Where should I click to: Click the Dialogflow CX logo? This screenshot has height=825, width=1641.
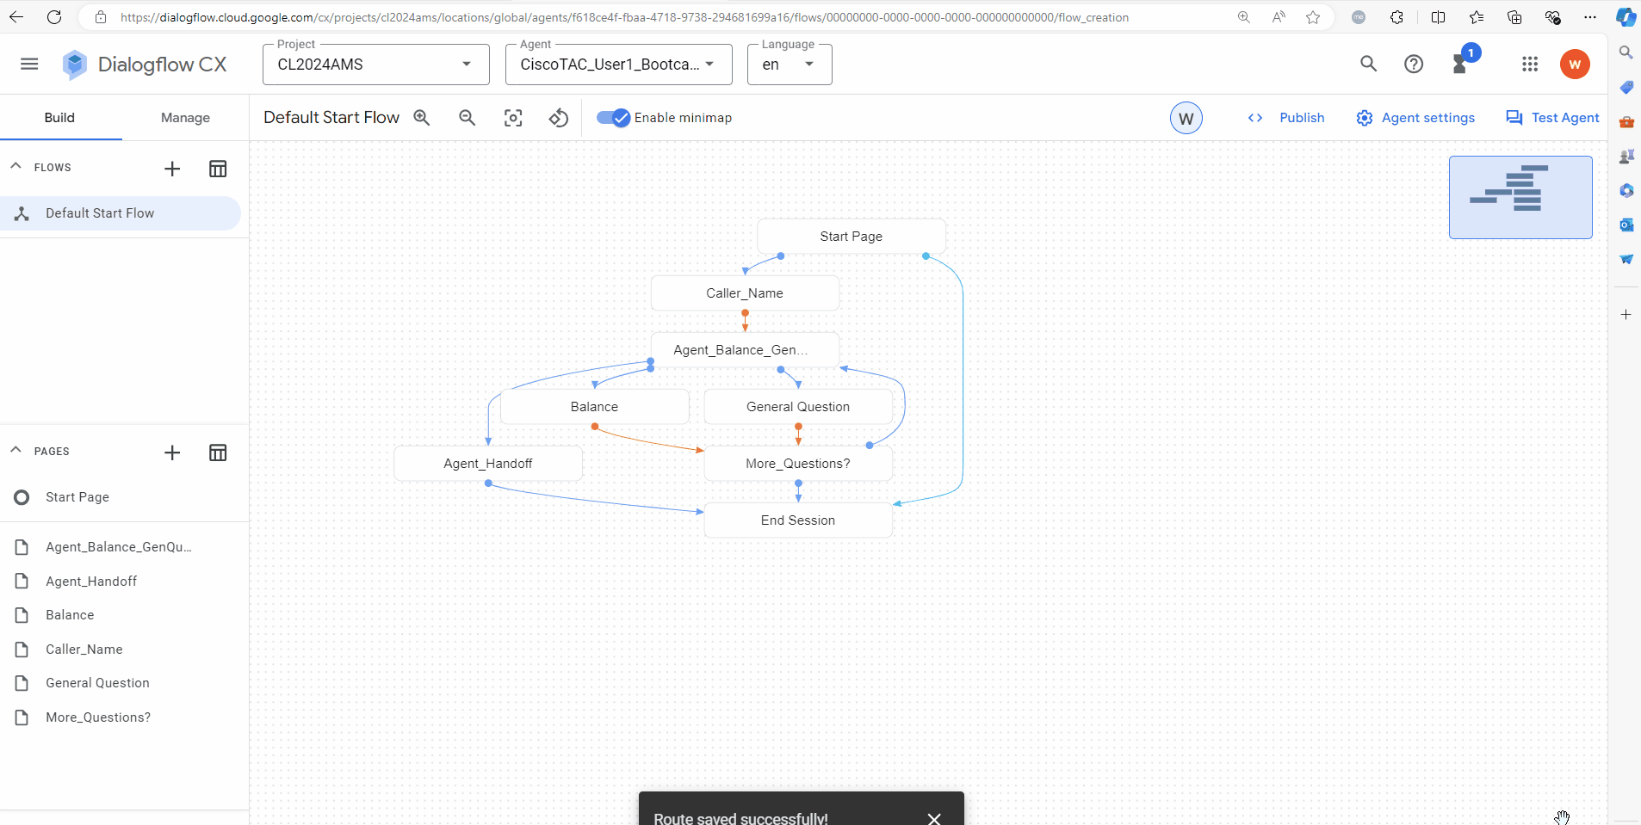click(145, 65)
